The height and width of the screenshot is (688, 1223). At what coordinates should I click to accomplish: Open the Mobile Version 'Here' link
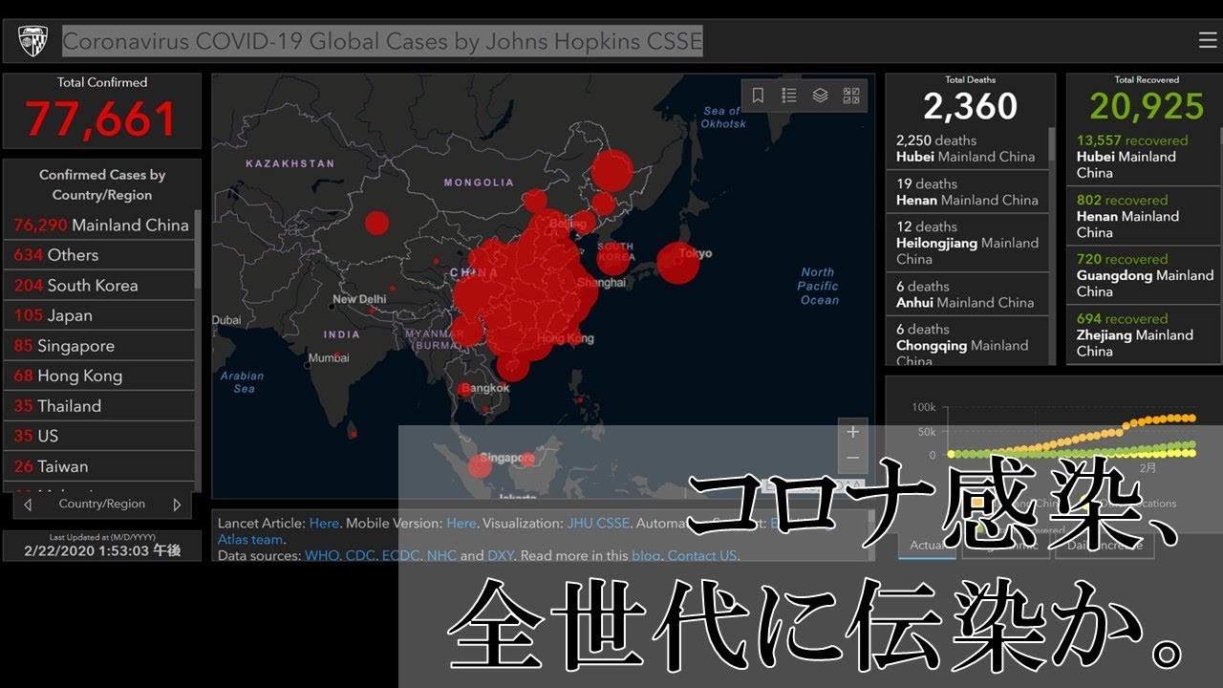coord(461,524)
